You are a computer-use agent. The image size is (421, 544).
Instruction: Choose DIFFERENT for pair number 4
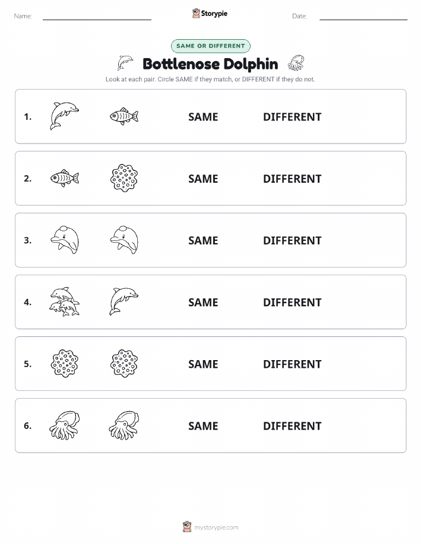[292, 302]
